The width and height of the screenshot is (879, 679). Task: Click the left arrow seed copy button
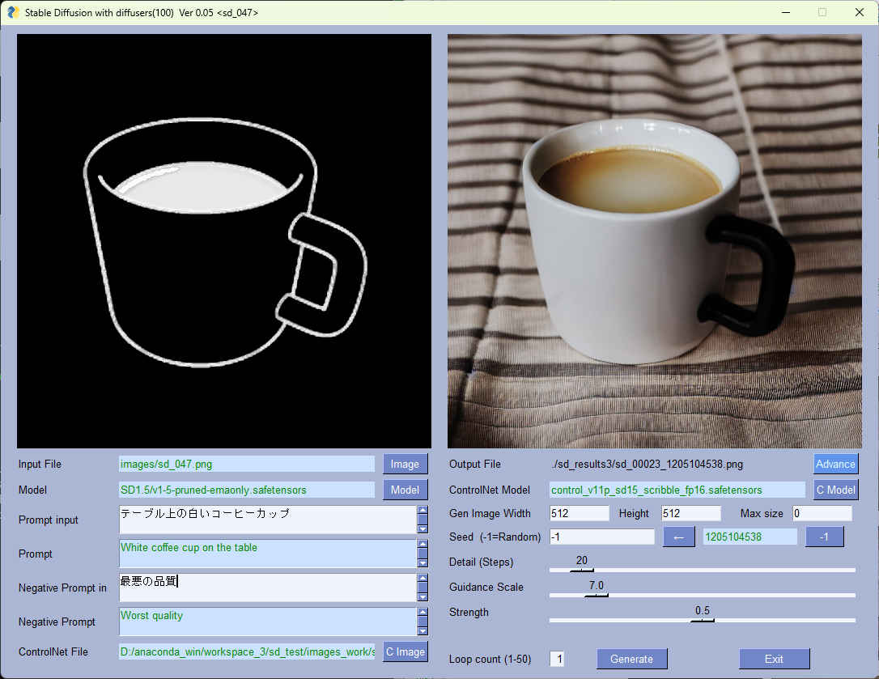tap(678, 537)
